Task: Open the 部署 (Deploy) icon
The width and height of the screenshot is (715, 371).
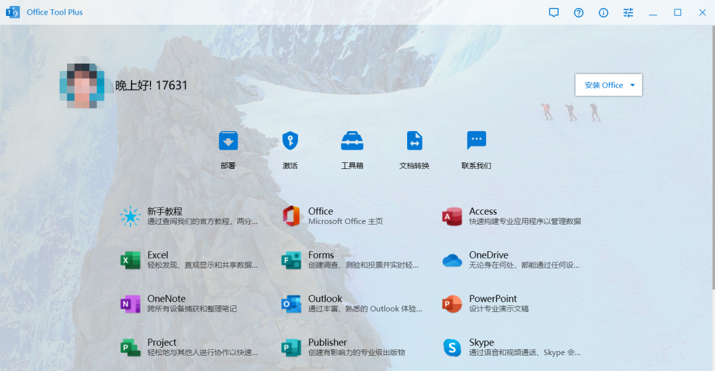Action: (x=228, y=141)
